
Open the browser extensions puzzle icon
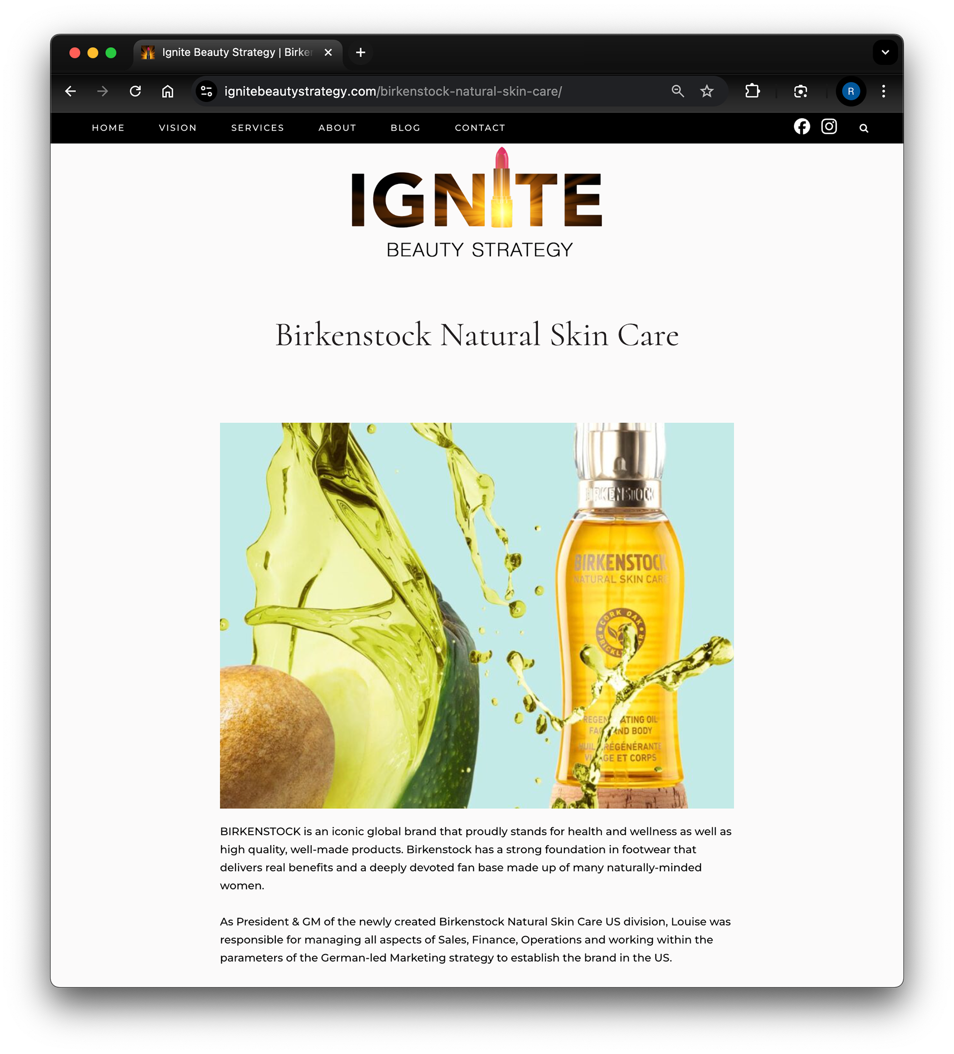(x=752, y=91)
